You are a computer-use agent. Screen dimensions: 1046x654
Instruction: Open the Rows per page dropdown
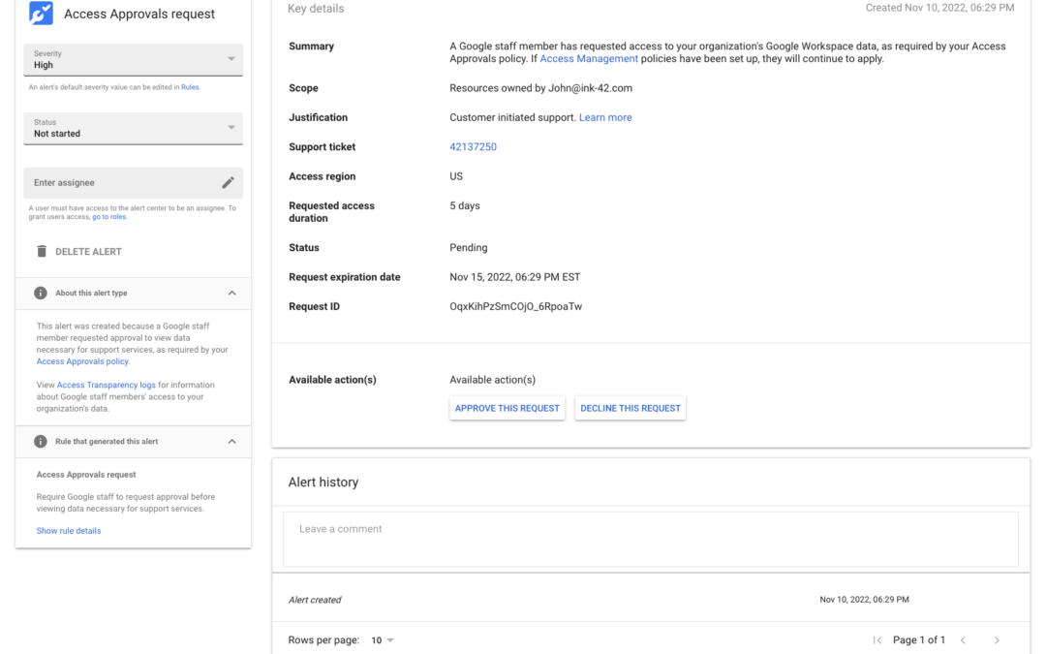[x=383, y=640]
